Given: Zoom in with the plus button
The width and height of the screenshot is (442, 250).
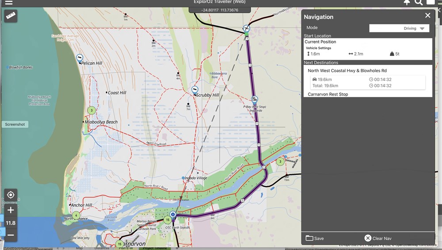Looking at the screenshot, I should tap(11, 210).
